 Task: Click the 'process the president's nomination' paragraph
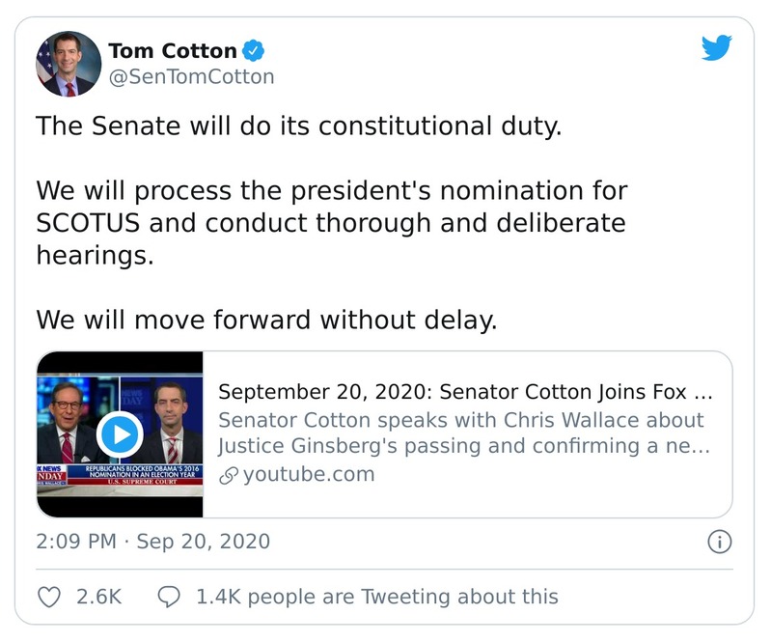pyautogui.click(x=331, y=223)
